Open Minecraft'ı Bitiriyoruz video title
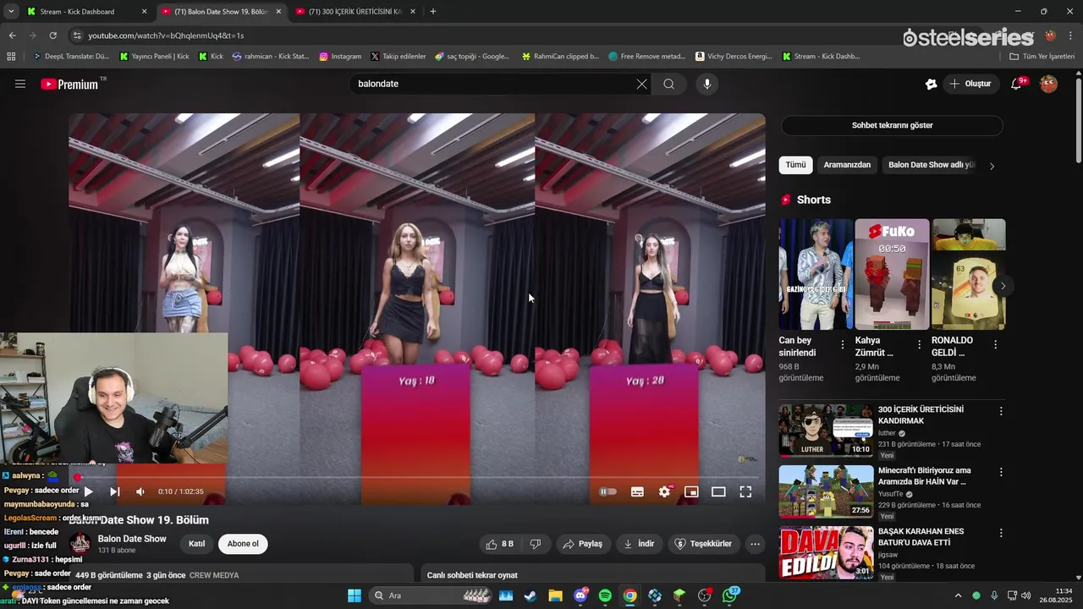 click(x=925, y=475)
